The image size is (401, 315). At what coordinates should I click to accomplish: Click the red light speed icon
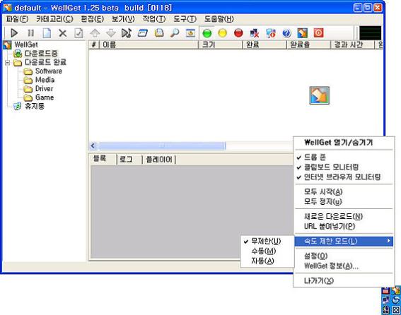pyautogui.click(x=238, y=33)
